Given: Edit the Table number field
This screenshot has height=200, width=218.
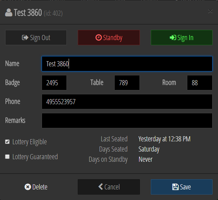Looking at the screenshot, I should (127, 83).
